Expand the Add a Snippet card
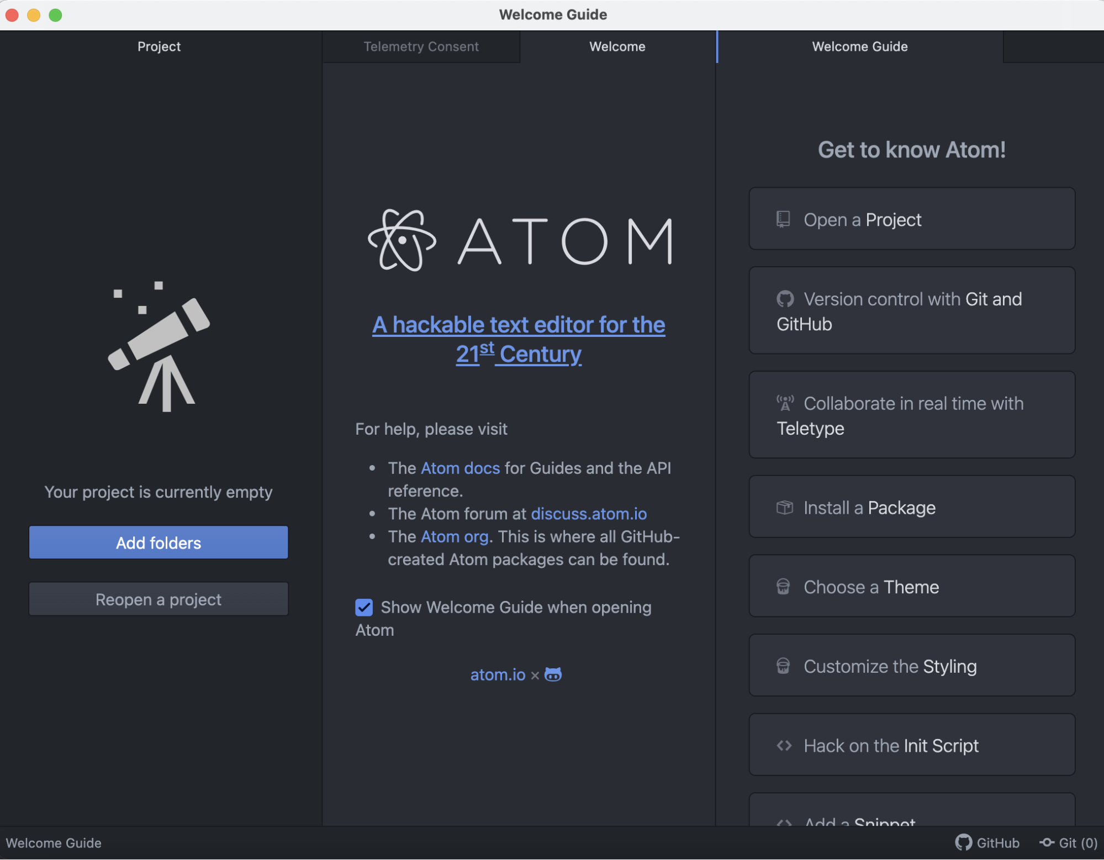 pyautogui.click(x=912, y=810)
